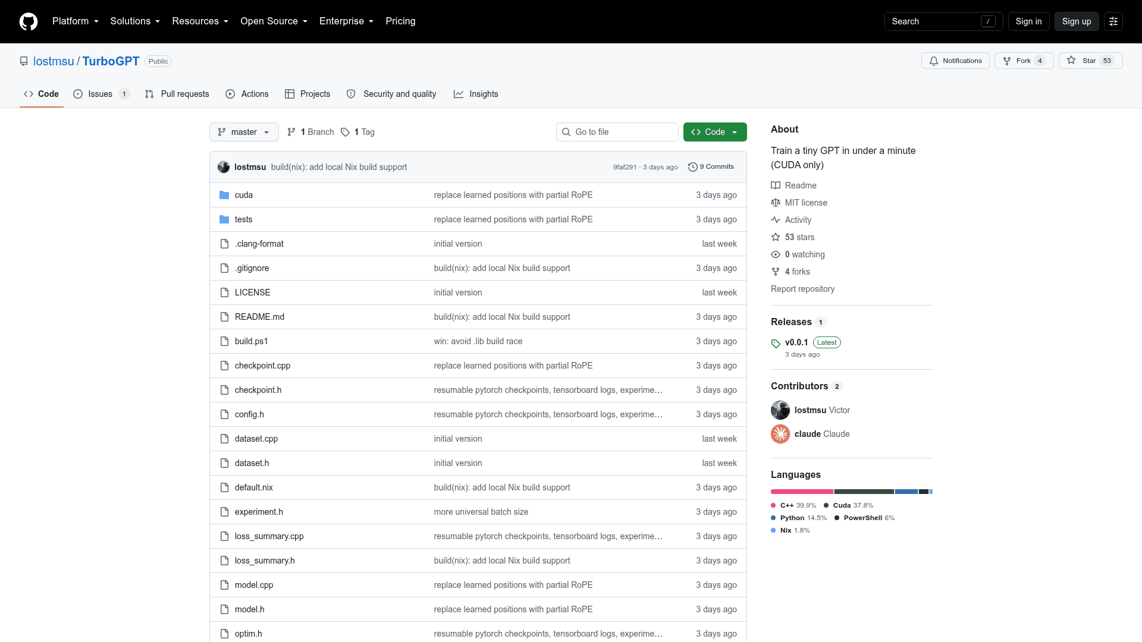Fork the TurboGPT repository
This screenshot has width=1142, height=642.
click(x=1024, y=61)
